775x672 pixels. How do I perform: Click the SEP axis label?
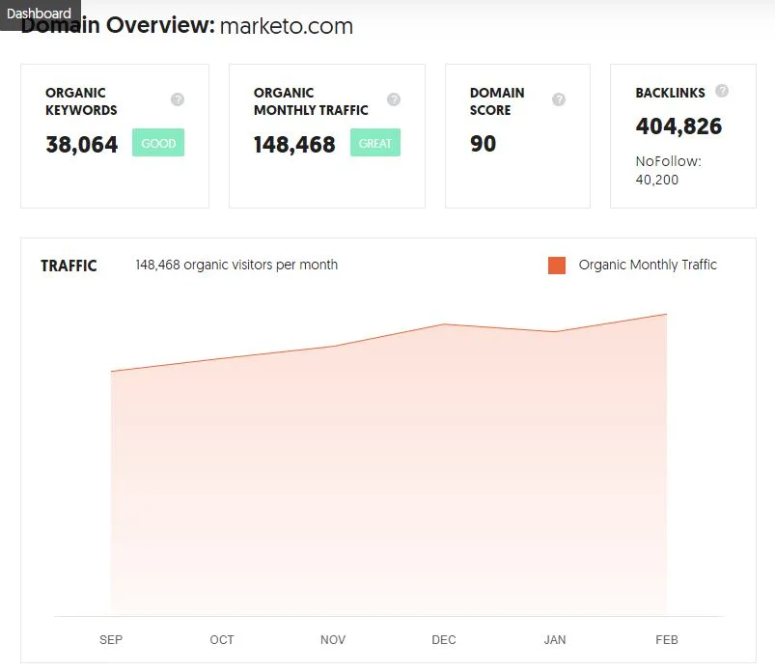(x=111, y=640)
